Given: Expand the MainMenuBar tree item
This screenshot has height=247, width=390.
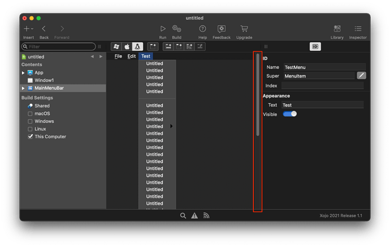Looking at the screenshot, I should pyautogui.click(x=23, y=88).
